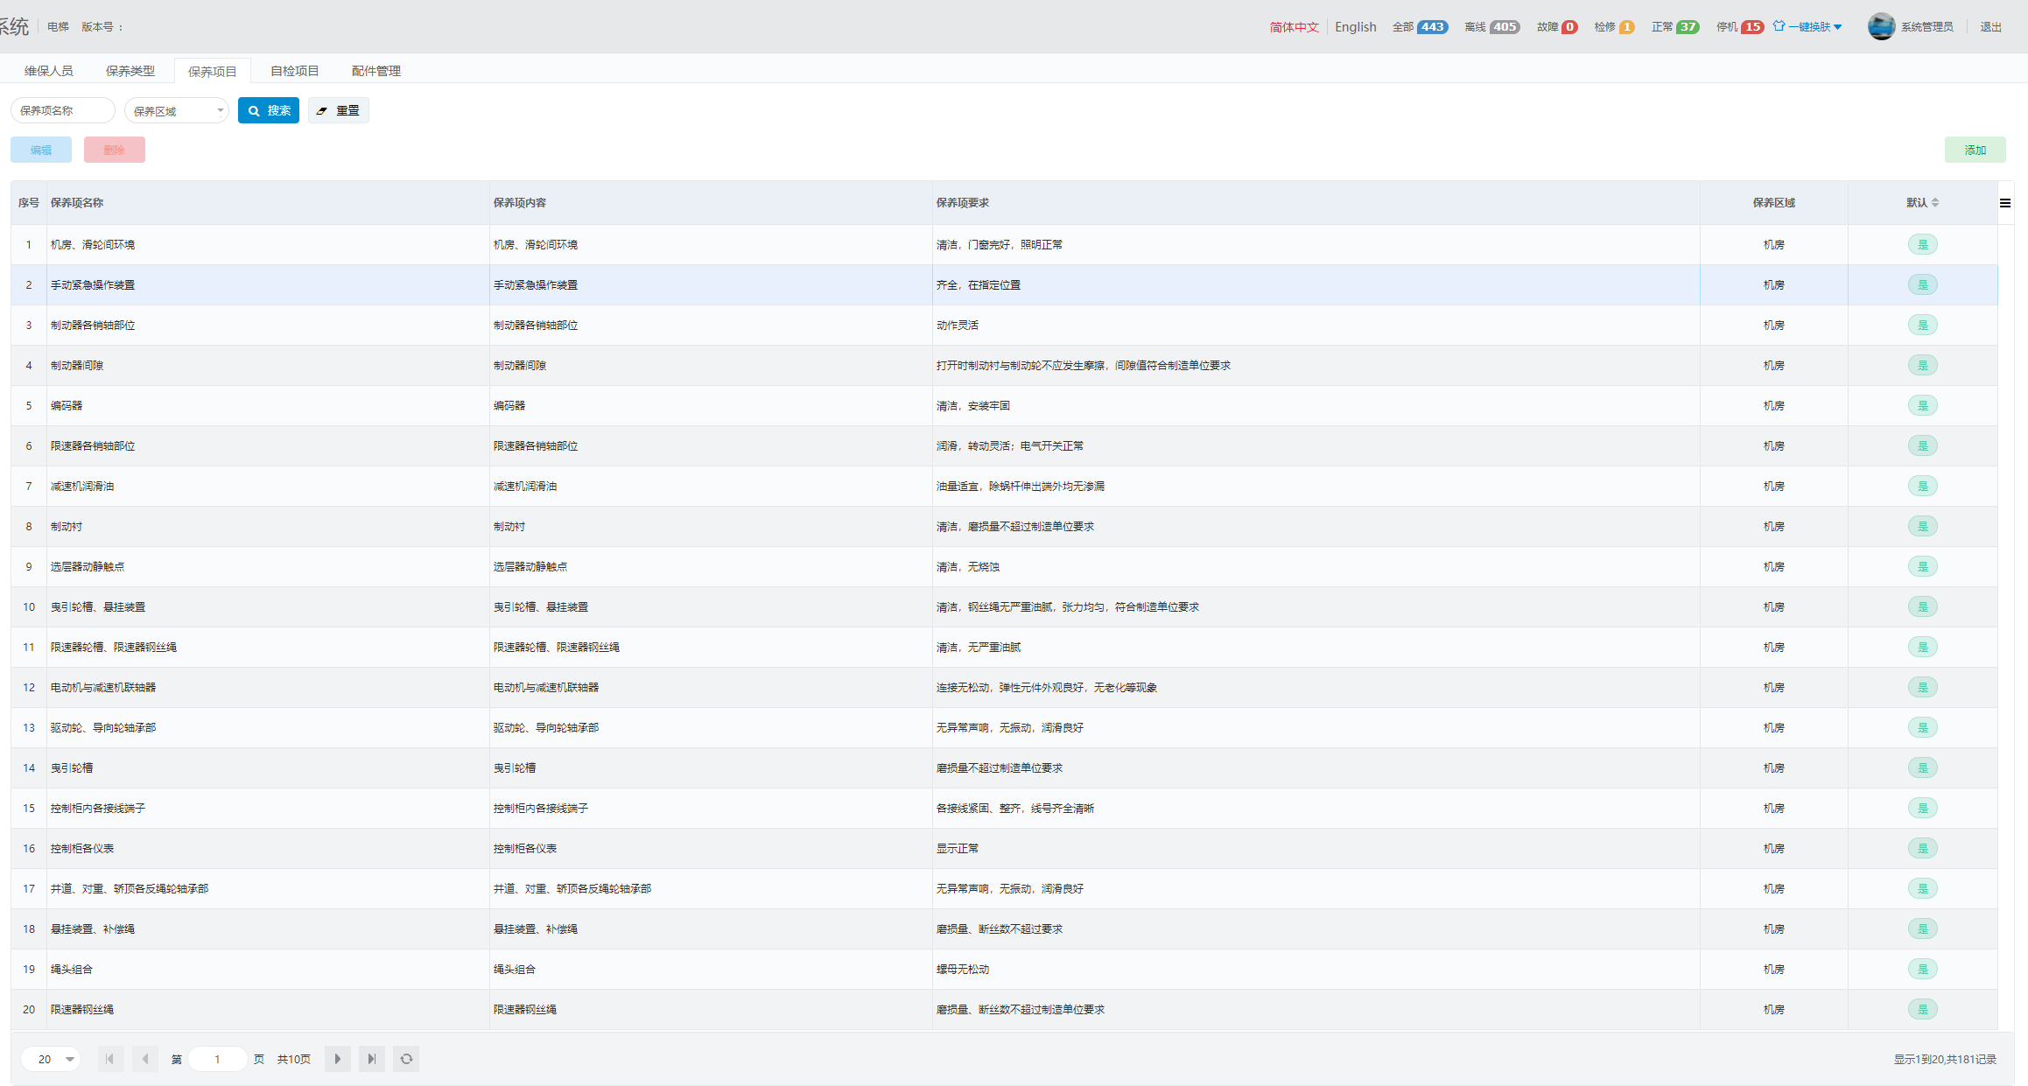Click the 默认 column sort arrows
This screenshot has height=1086, width=2028.
1935,203
